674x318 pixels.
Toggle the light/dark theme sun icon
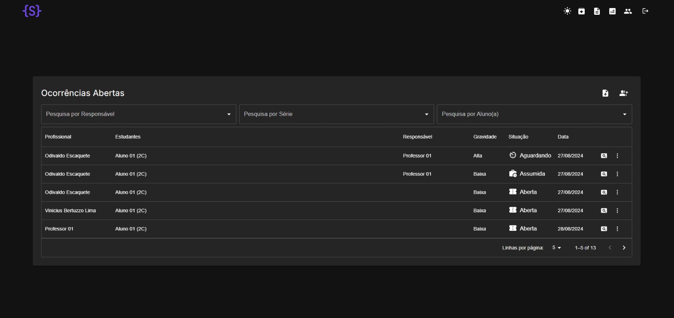tap(567, 11)
